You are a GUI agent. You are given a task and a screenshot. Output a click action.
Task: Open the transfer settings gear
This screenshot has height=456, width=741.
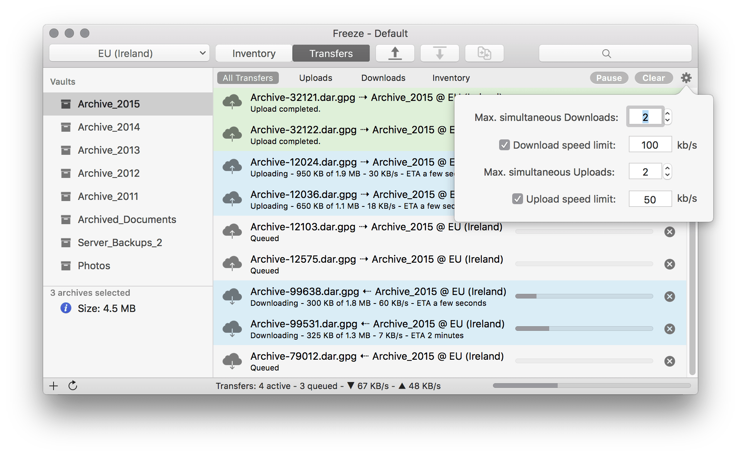point(686,78)
